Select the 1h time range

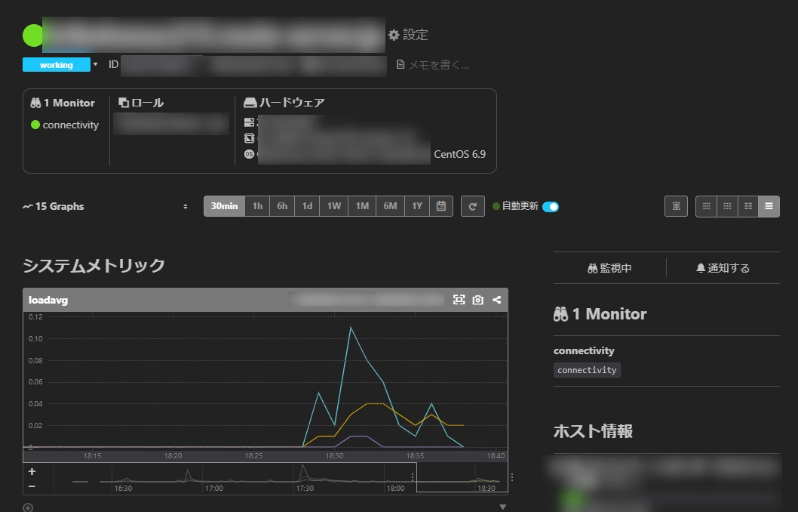click(x=257, y=206)
